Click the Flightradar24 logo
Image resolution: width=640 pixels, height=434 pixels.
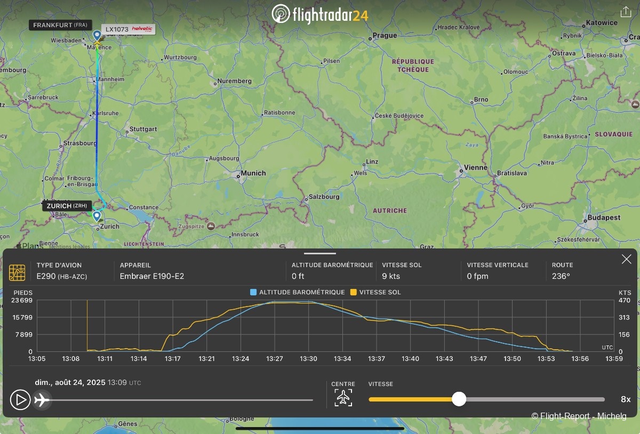pyautogui.click(x=320, y=14)
